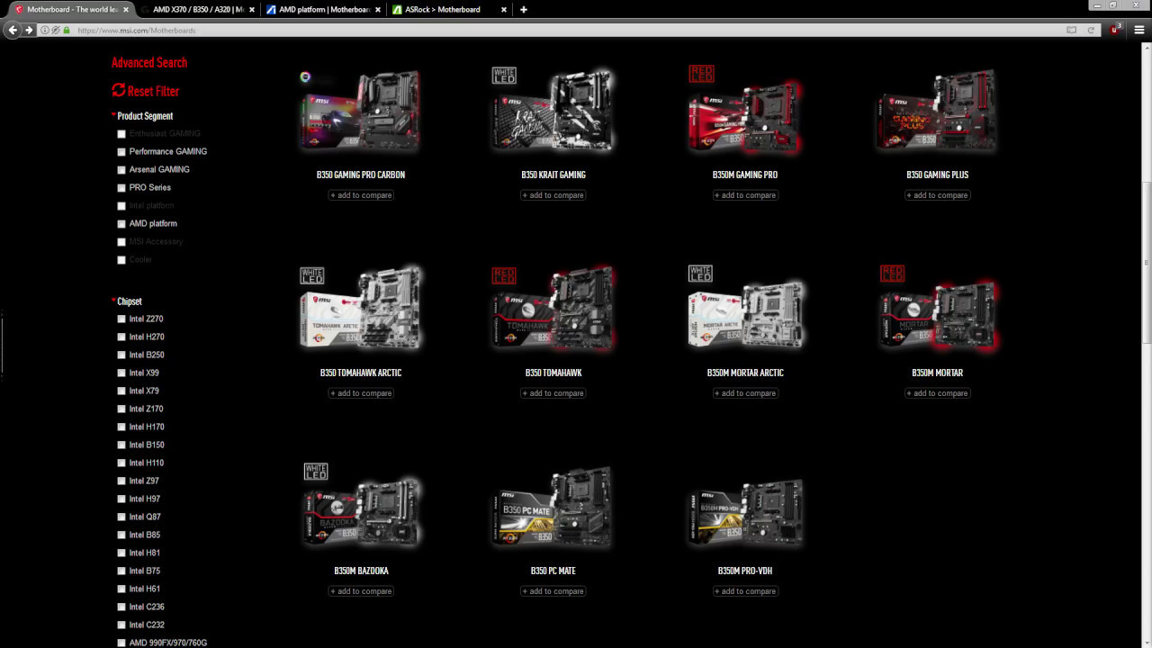
Task: Click the green padlock security icon
Action: [x=66, y=30]
